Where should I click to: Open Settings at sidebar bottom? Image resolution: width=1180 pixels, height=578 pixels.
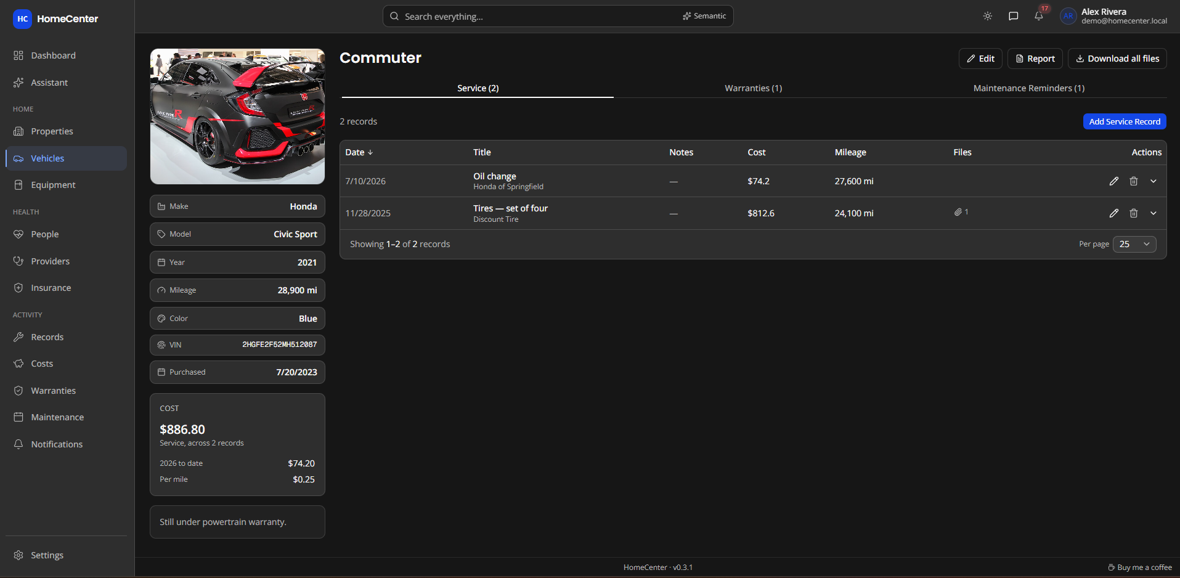tap(66, 555)
